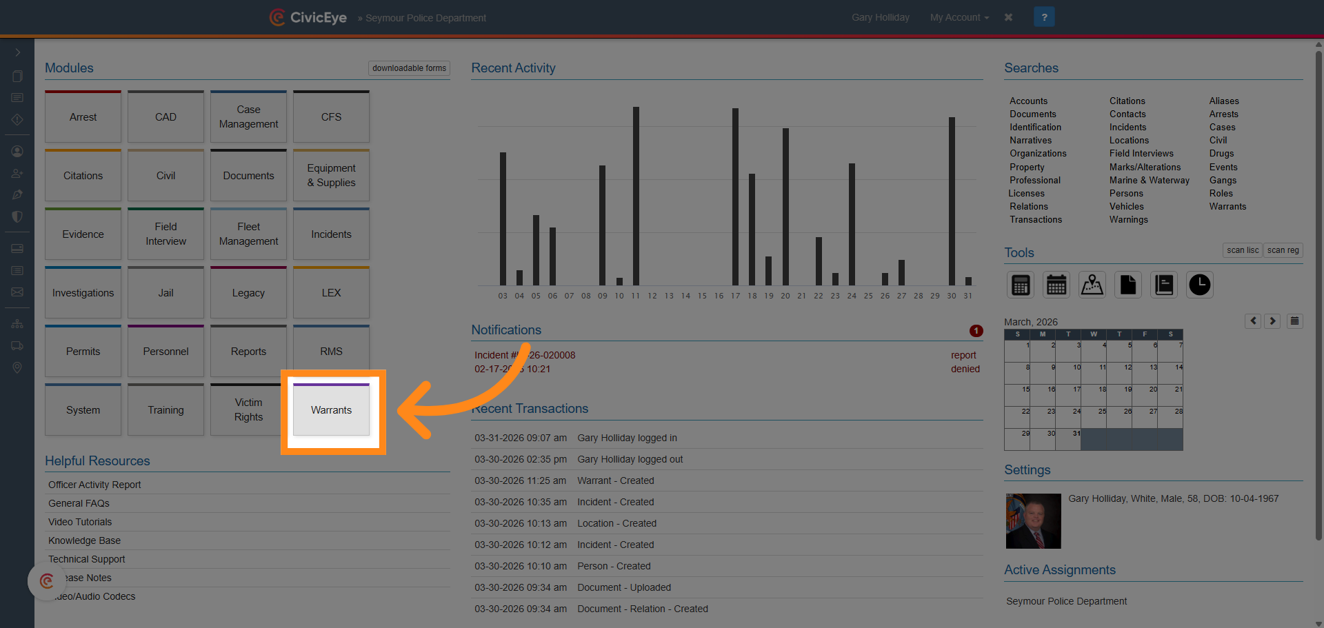Click the downloadable forms button
1324x628 pixels.
click(409, 68)
